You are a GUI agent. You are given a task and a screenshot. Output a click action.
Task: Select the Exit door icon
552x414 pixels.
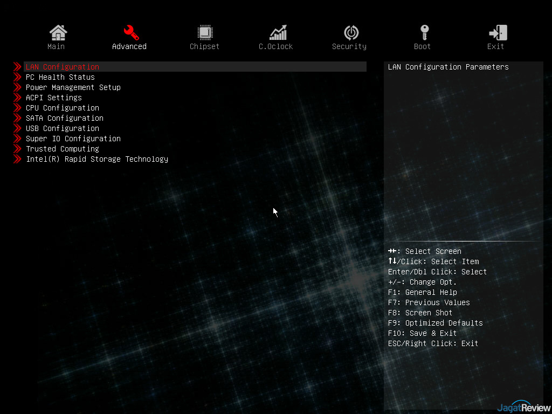click(x=498, y=33)
